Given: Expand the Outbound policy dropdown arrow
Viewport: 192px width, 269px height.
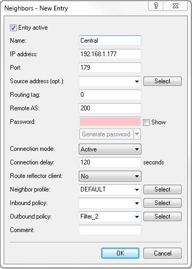Looking at the screenshot, I should [x=137, y=216].
